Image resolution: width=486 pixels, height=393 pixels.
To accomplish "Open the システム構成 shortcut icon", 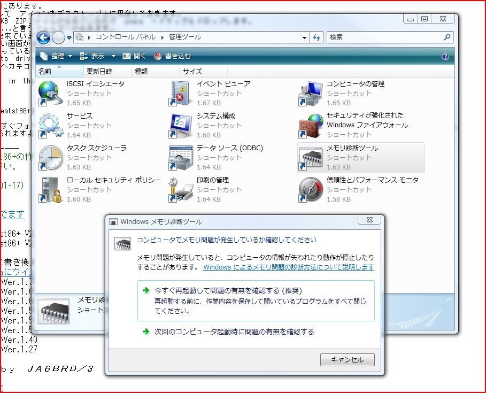I will 180,126.
